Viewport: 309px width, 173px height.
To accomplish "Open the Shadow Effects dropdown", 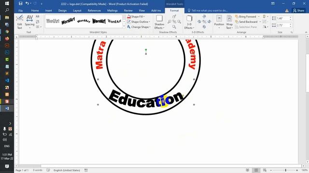I will coord(159,22).
